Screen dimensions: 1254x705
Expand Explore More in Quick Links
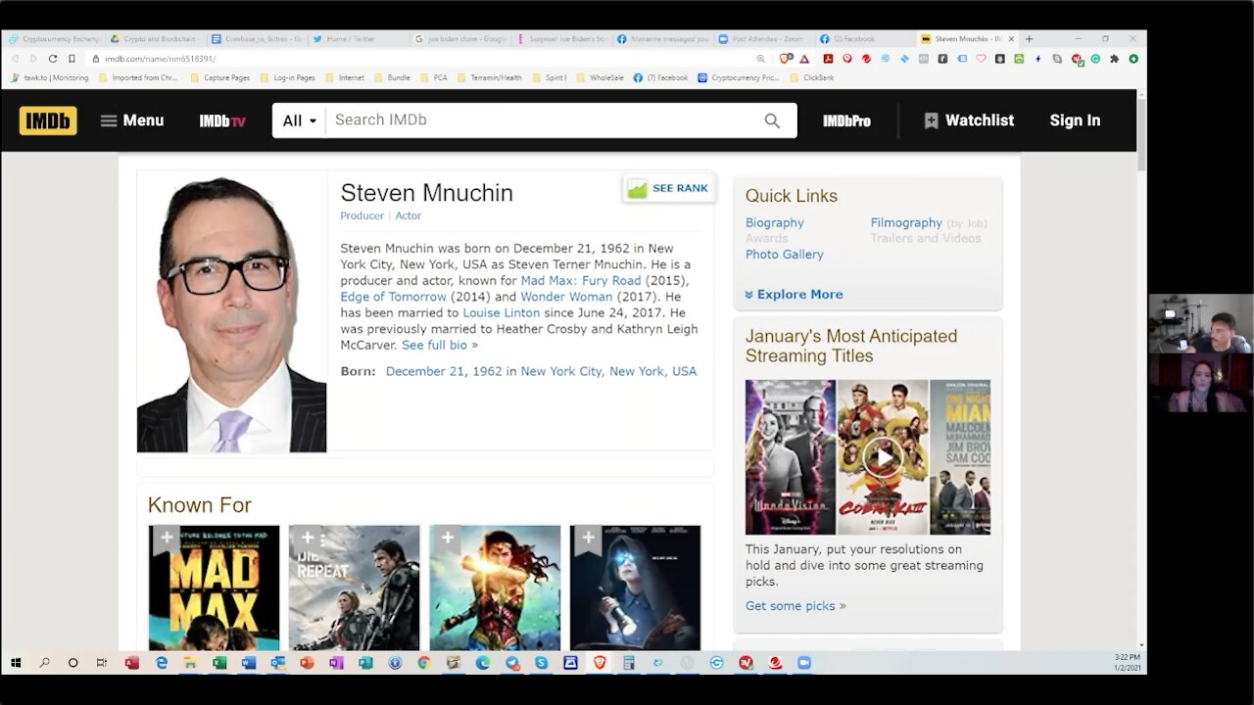[x=794, y=295]
